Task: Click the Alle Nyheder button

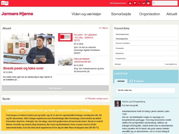Action: (x=55, y=88)
